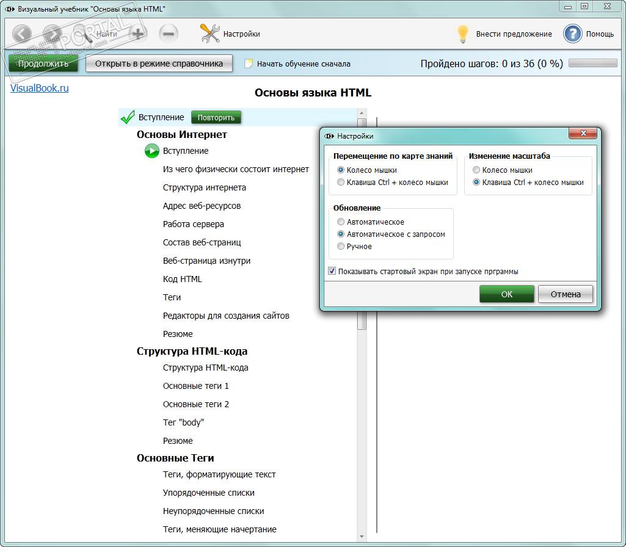Image resolution: width=626 pixels, height=547 pixels.
Task: Click the note icon for Начать обучение сначала
Action: pyautogui.click(x=249, y=63)
